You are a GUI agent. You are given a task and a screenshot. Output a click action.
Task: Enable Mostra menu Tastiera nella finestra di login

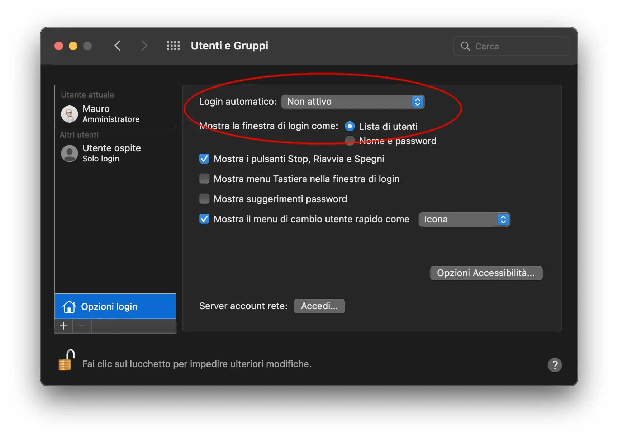click(204, 179)
